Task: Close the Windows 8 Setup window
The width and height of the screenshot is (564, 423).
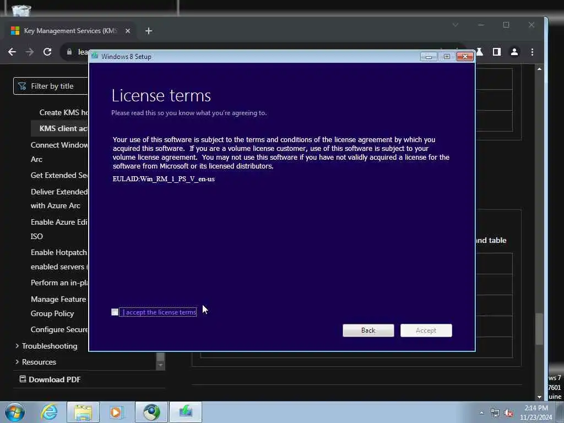Action: (x=465, y=57)
